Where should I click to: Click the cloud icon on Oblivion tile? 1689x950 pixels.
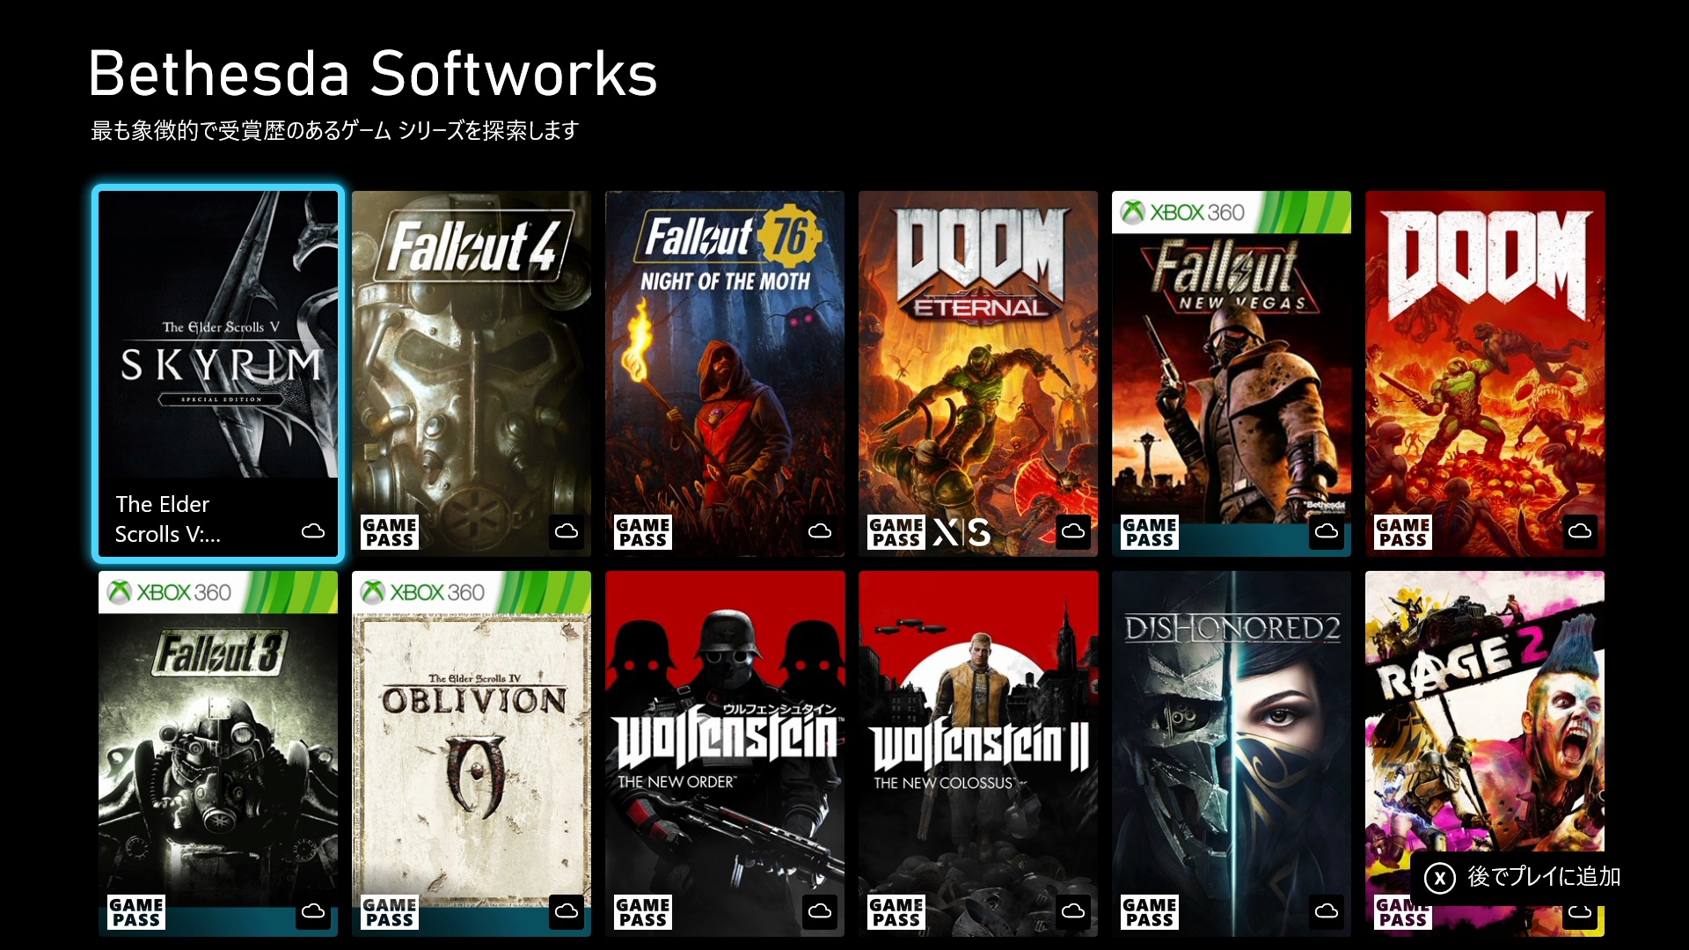point(567,911)
